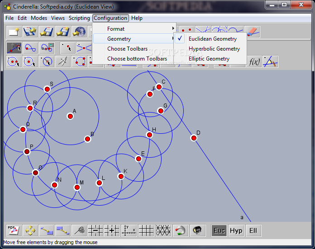Click point B on the circle

pyautogui.click(x=87, y=139)
